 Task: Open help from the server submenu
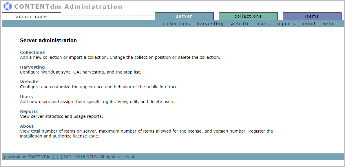pyautogui.click(x=328, y=24)
